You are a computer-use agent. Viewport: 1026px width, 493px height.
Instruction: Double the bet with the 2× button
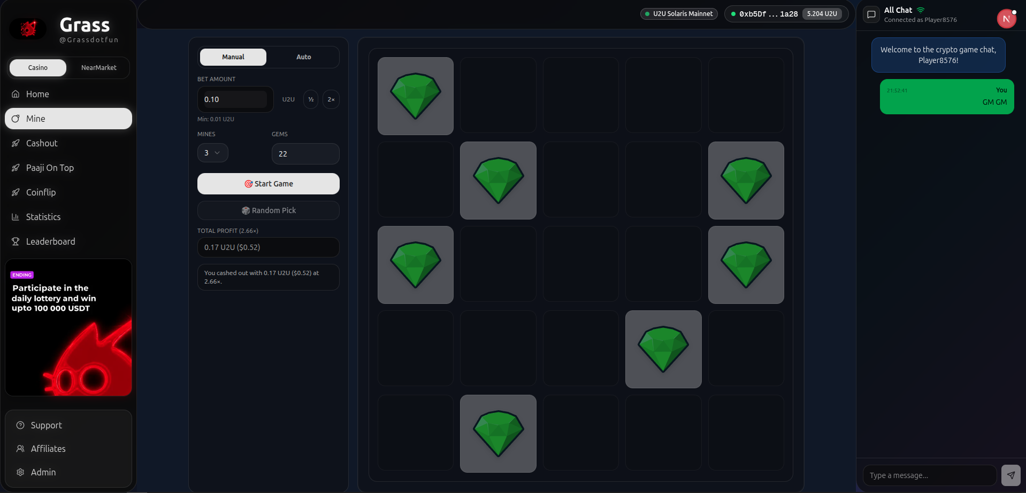[331, 99]
